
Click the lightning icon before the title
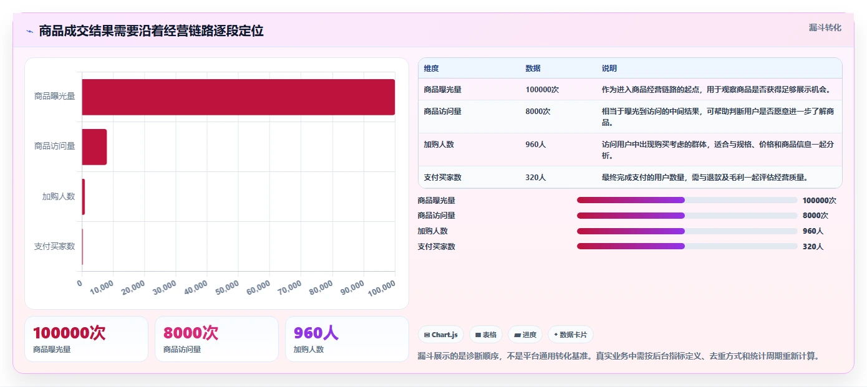point(30,31)
